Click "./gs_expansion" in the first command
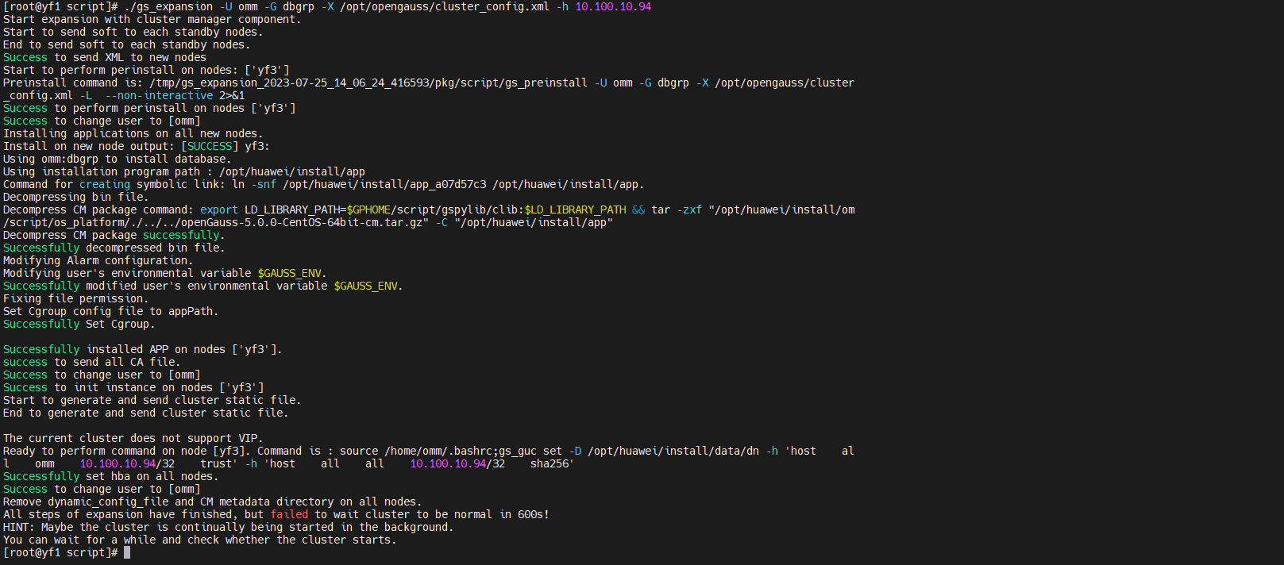 tap(168, 6)
